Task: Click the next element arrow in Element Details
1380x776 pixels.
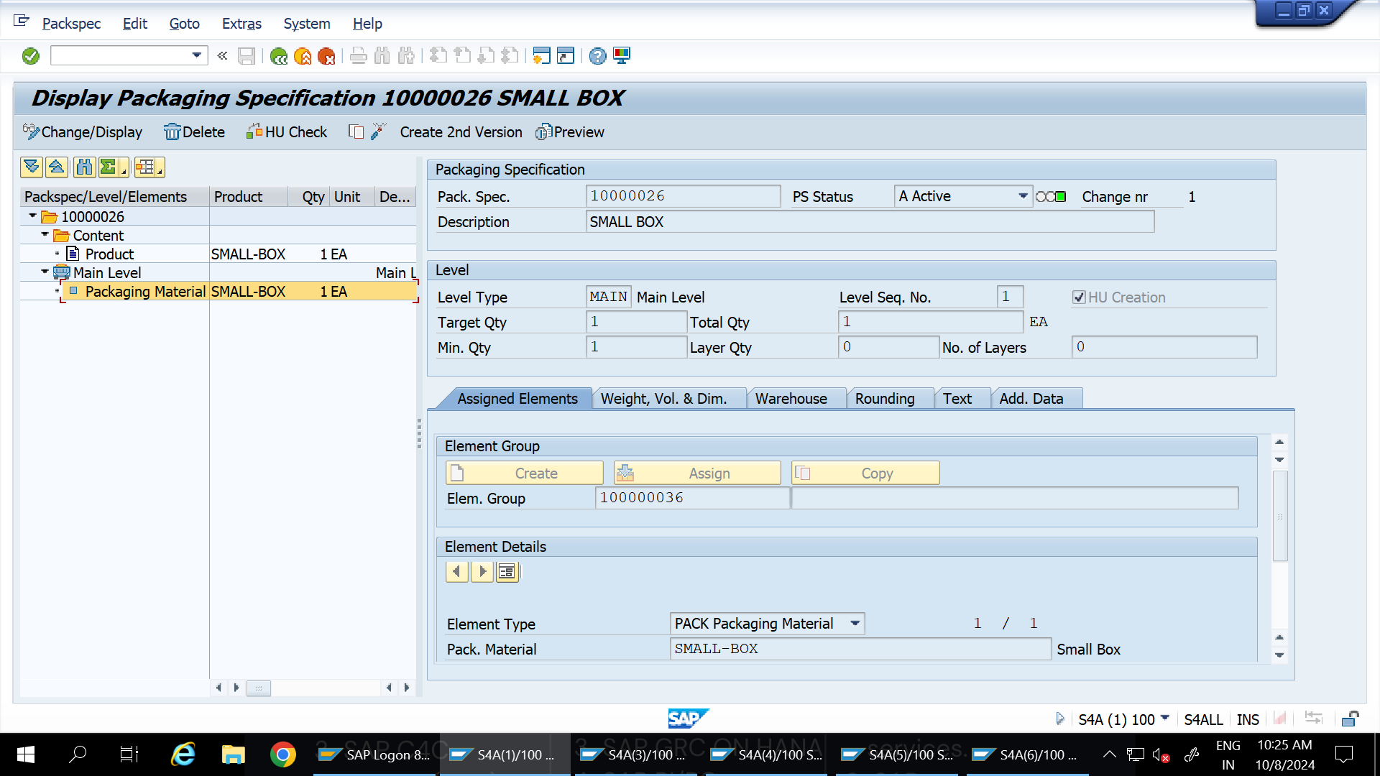Action: [x=482, y=571]
